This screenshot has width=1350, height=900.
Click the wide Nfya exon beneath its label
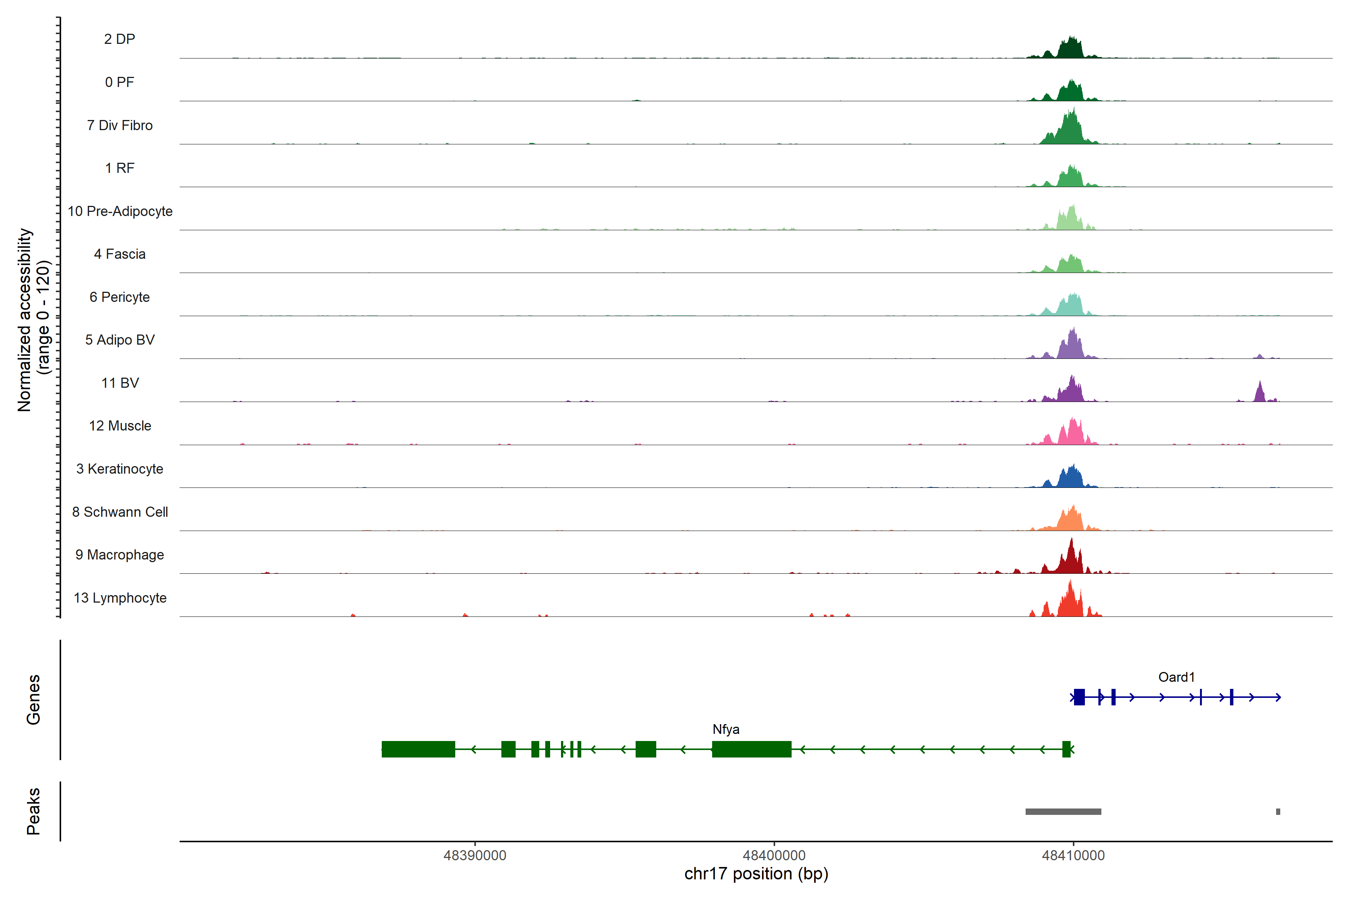pyautogui.click(x=751, y=749)
